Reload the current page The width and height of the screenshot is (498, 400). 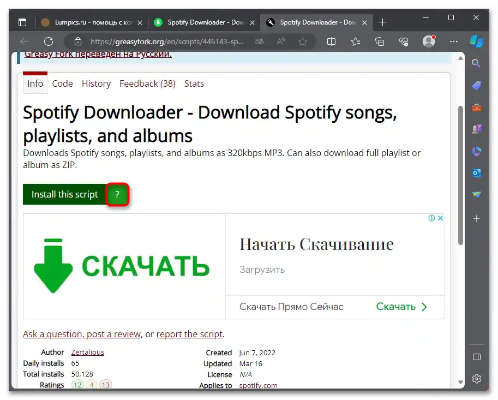pyautogui.click(x=49, y=41)
